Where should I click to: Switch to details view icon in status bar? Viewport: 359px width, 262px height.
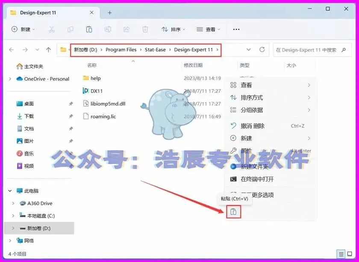pos(341,254)
